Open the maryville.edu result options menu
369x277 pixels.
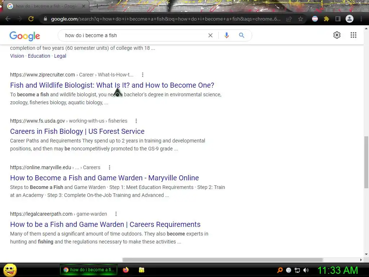(x=110, y=167)
